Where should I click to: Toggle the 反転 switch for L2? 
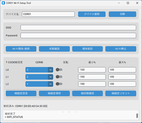pyautogui.click(x=59, y=84)
